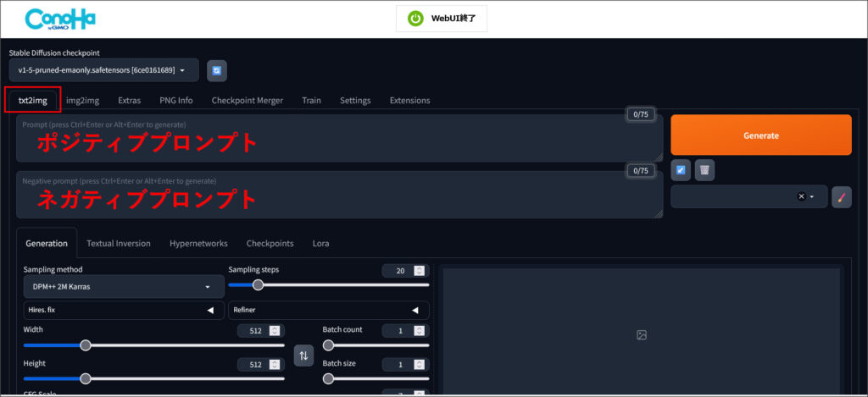868x397 pixels.
Task: Click the paintbrush edit styles icon
Action: [842, 197]
